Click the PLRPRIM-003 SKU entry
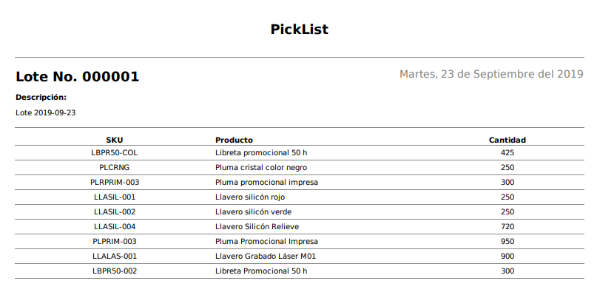The width and height of the screenshot is (597, 295). point(115,183)
